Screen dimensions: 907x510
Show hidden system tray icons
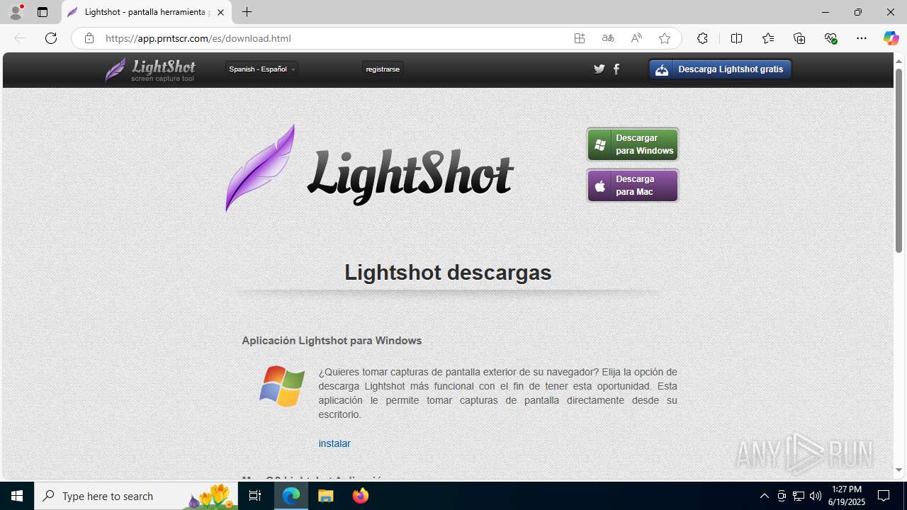coord(764,496)
